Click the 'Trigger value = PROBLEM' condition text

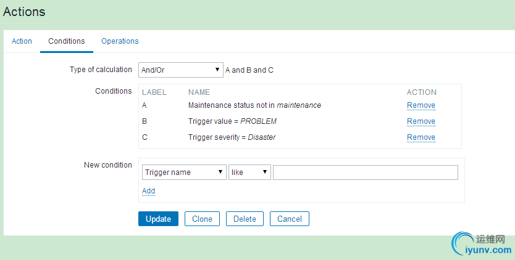(232, 121)
